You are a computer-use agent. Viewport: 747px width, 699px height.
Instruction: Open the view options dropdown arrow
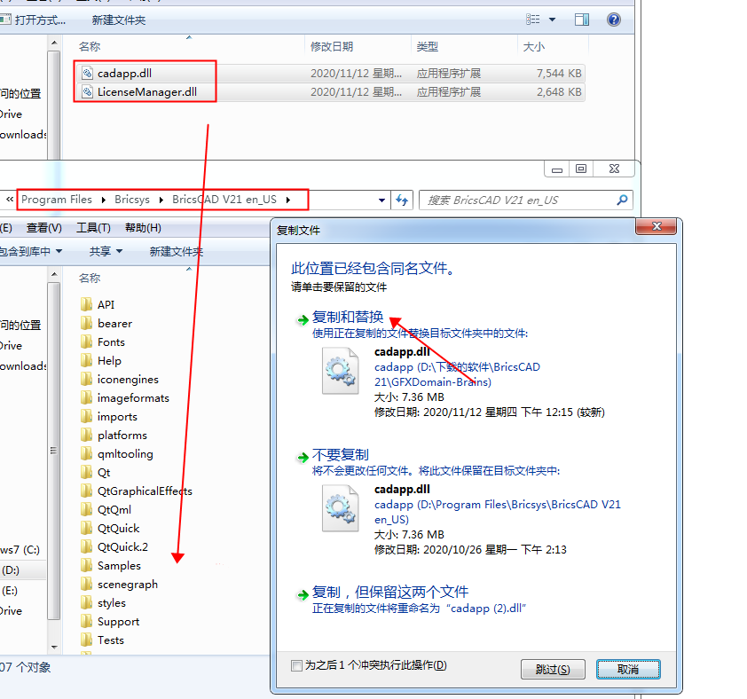[x=552, y=20]
